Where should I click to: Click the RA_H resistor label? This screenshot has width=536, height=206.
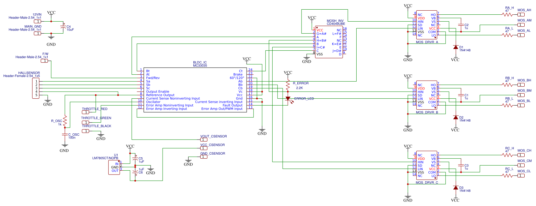509,8
